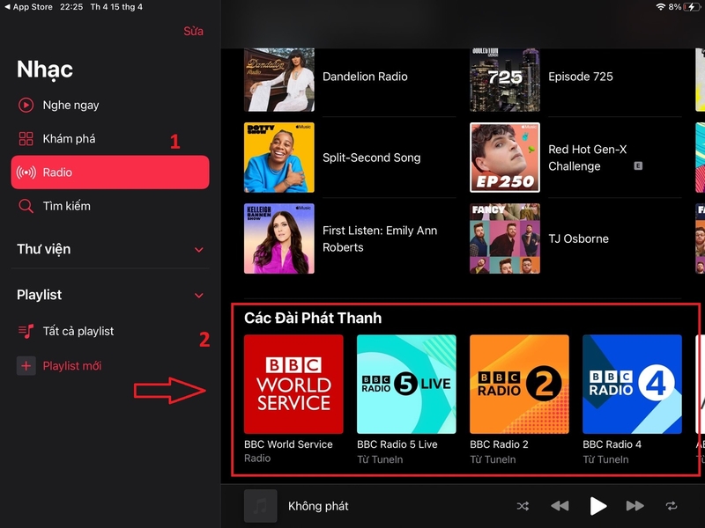The image size is (705, 528).
Task: Select Red Hot Gen-X Challenge title
Action: tap(587, 158)
